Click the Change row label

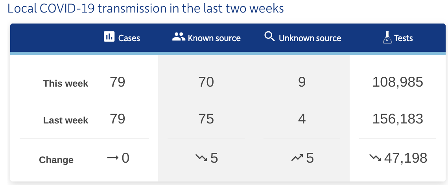[x=56, y=160]
